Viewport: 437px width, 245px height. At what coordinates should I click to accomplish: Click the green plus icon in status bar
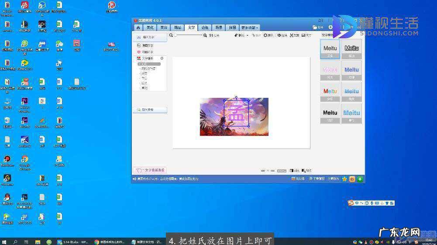click(360, 179)
